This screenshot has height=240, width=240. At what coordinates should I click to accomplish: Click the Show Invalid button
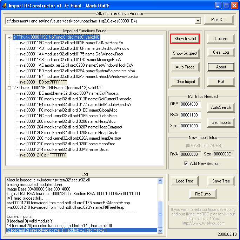tap(185, 39)
